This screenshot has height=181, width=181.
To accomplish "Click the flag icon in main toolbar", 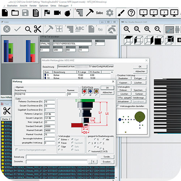I will click(47, 13).
